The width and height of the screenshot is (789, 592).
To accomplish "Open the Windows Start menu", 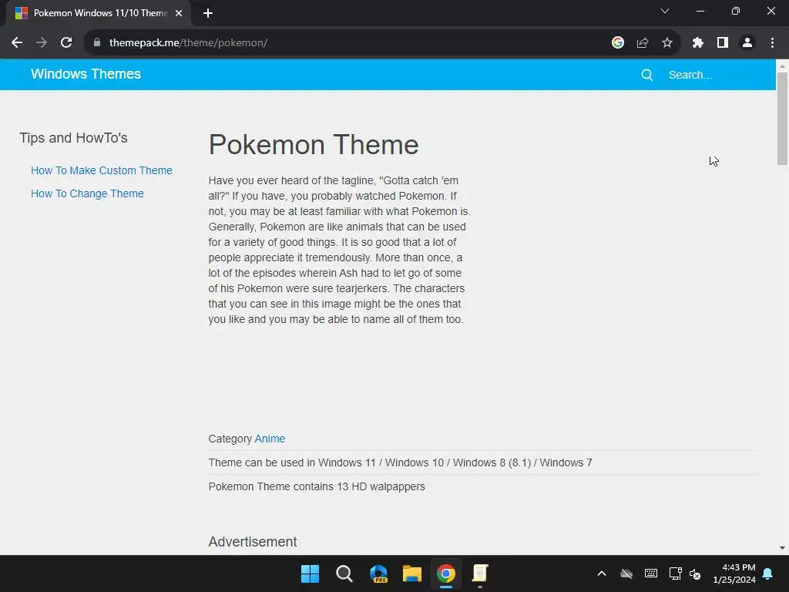I will pos(310,573).
